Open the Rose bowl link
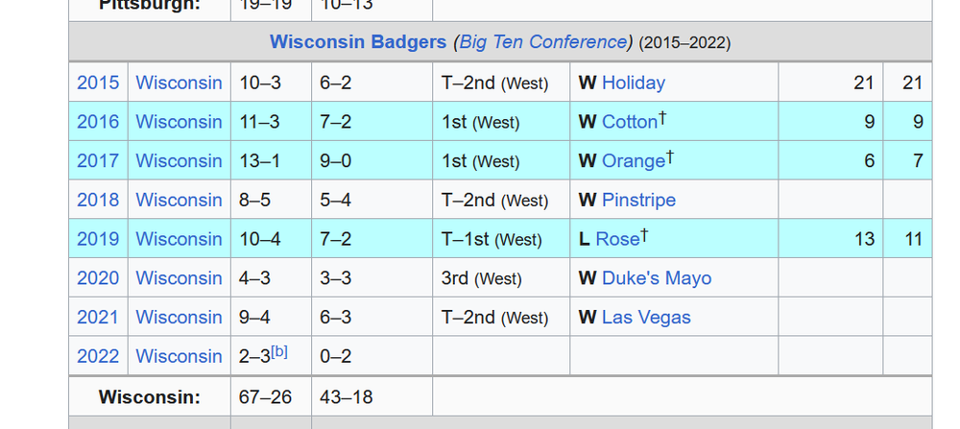The height and width of the screenshot is (429, 960). pos(617,239)
